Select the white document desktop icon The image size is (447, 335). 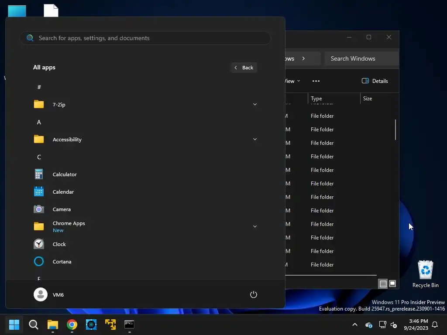click(51, 10)
